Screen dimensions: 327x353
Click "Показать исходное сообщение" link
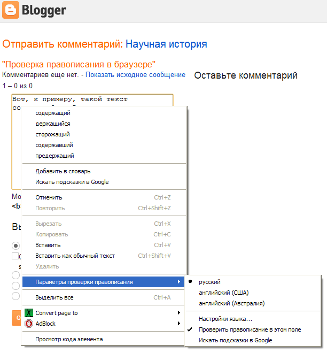point(135,75)
